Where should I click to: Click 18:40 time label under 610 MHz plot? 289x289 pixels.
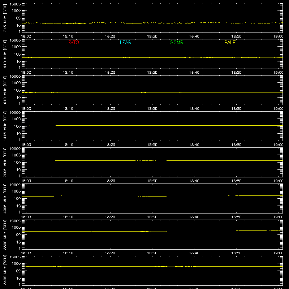tap(194, 109)
